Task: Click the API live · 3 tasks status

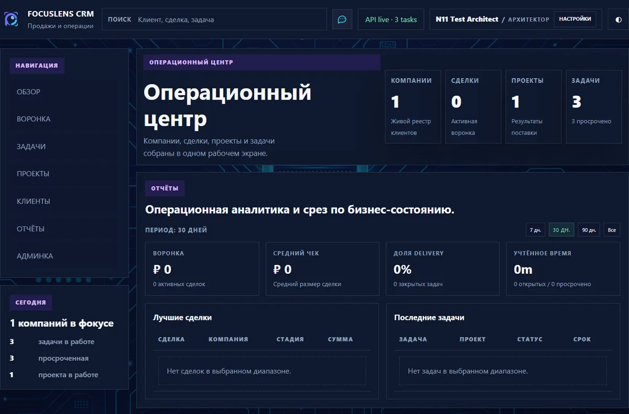Action: 391,19
